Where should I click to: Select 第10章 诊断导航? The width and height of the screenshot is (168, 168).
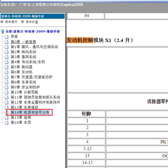(x=24, y=92)
